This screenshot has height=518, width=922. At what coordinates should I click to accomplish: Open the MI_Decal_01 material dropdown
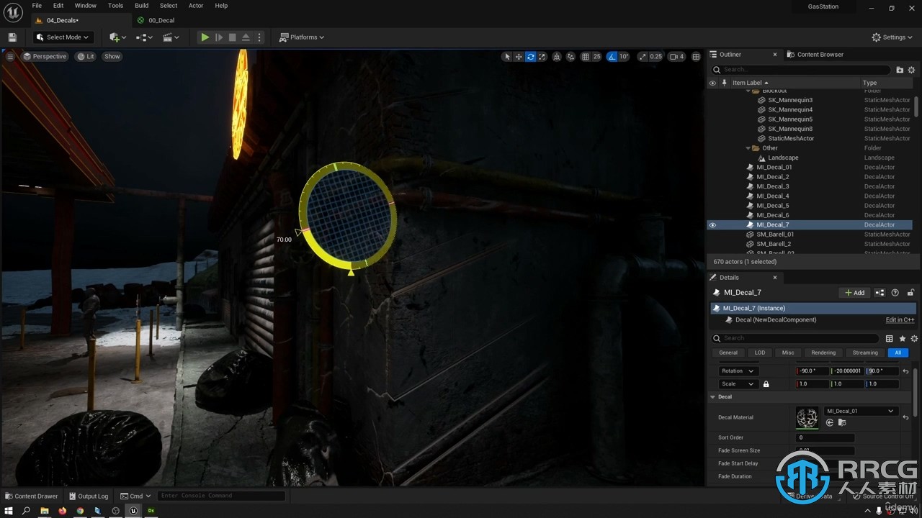point(860,412)
